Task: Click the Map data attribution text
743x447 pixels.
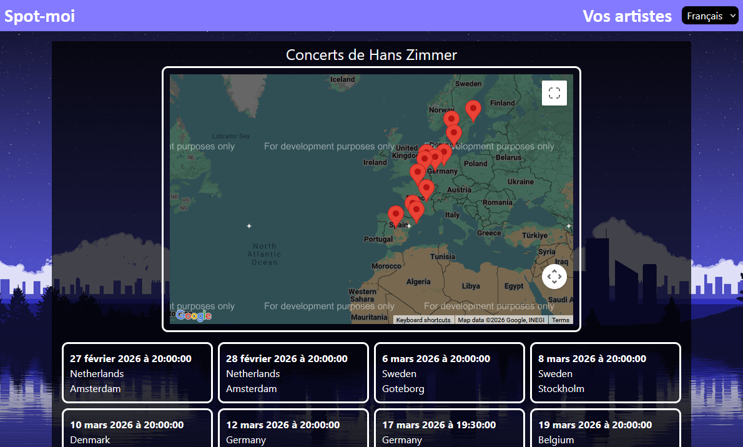Action: pos(499,319)
